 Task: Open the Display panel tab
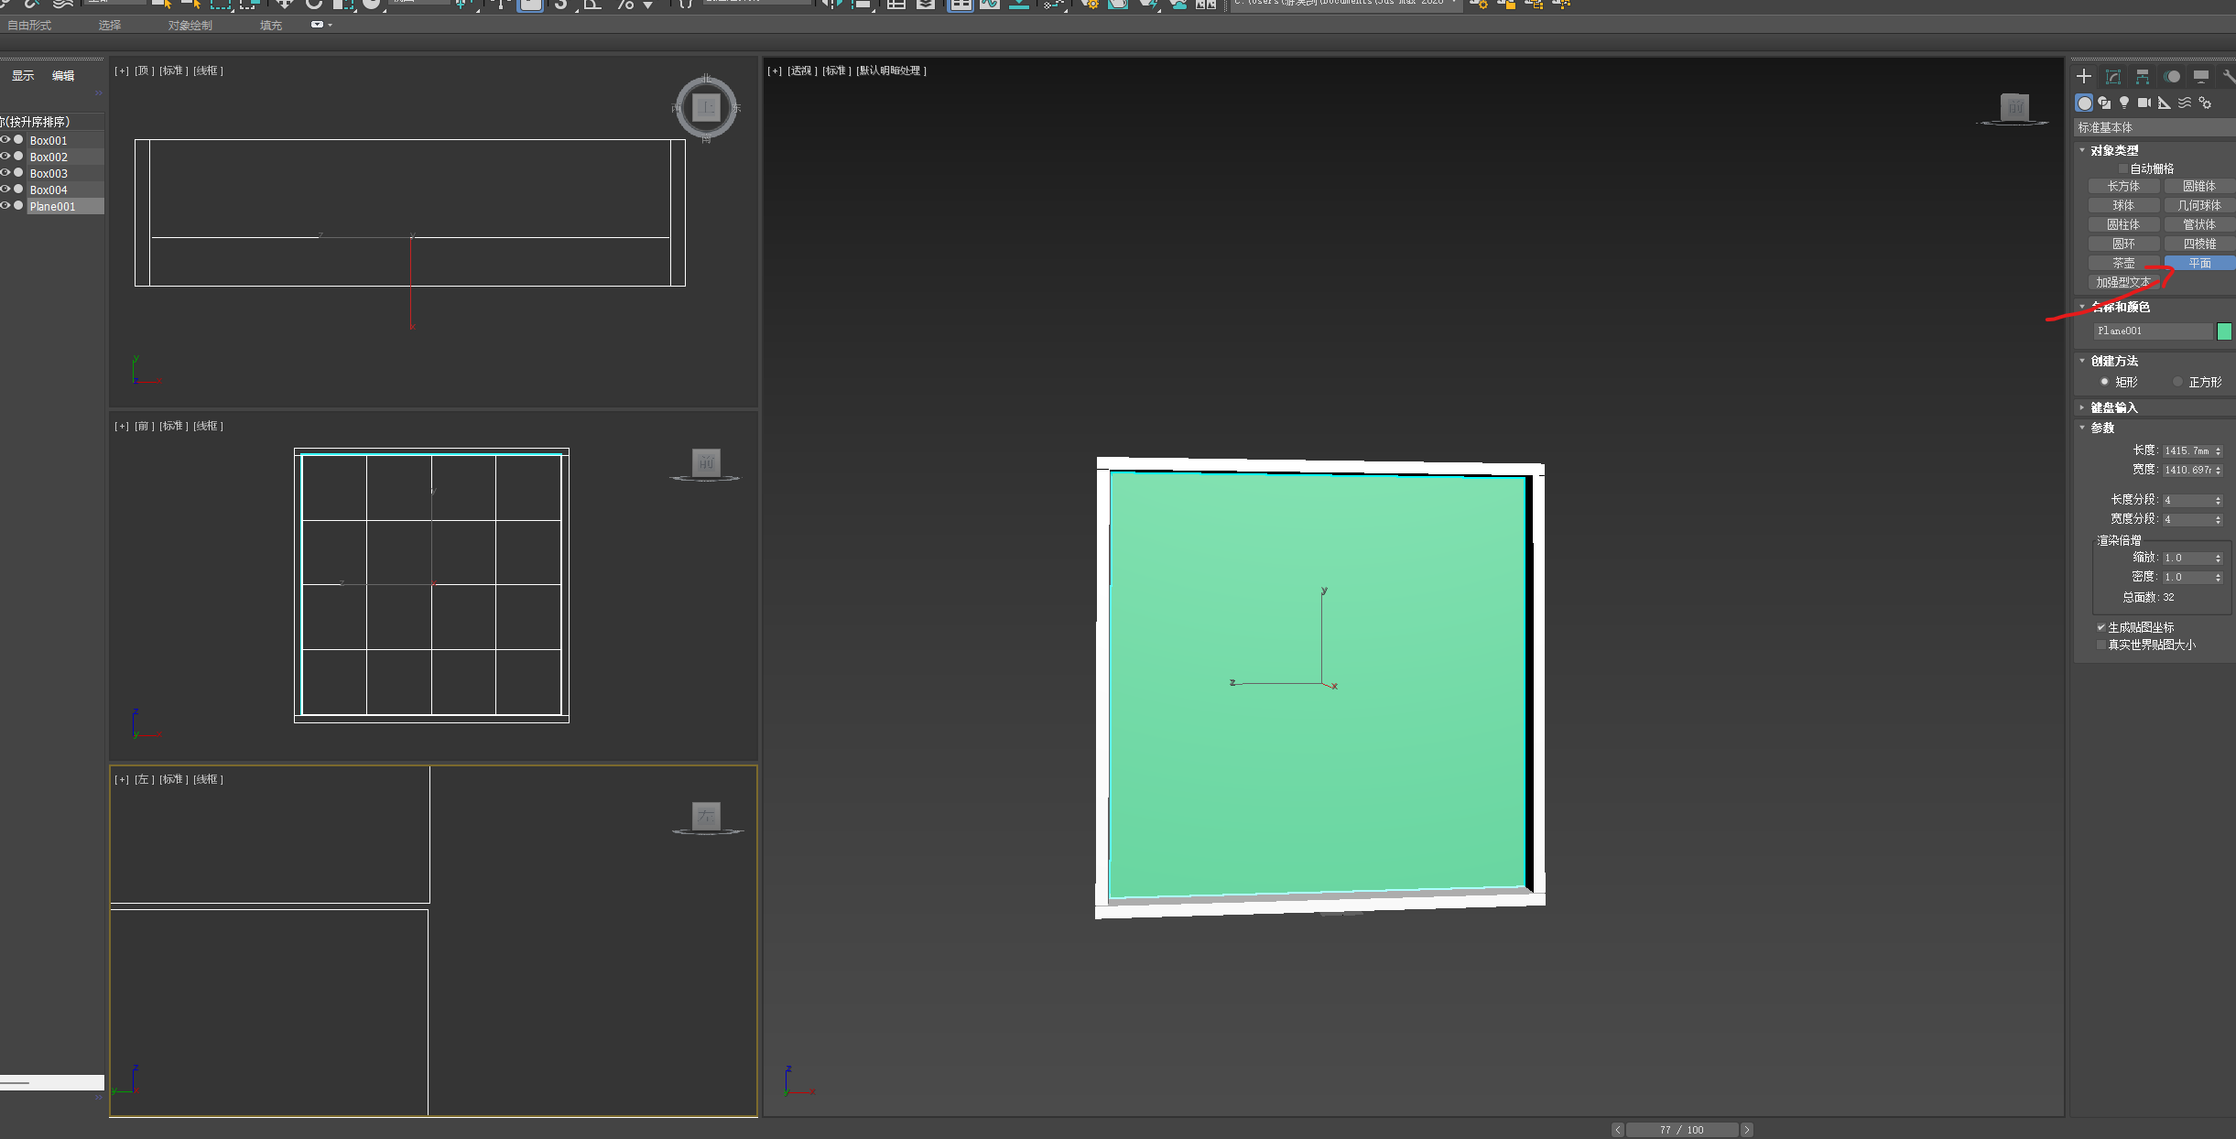point(2201,76)
